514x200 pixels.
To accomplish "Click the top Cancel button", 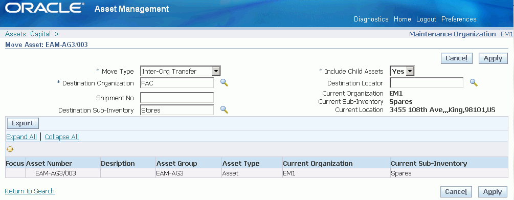I will (456, 58).
